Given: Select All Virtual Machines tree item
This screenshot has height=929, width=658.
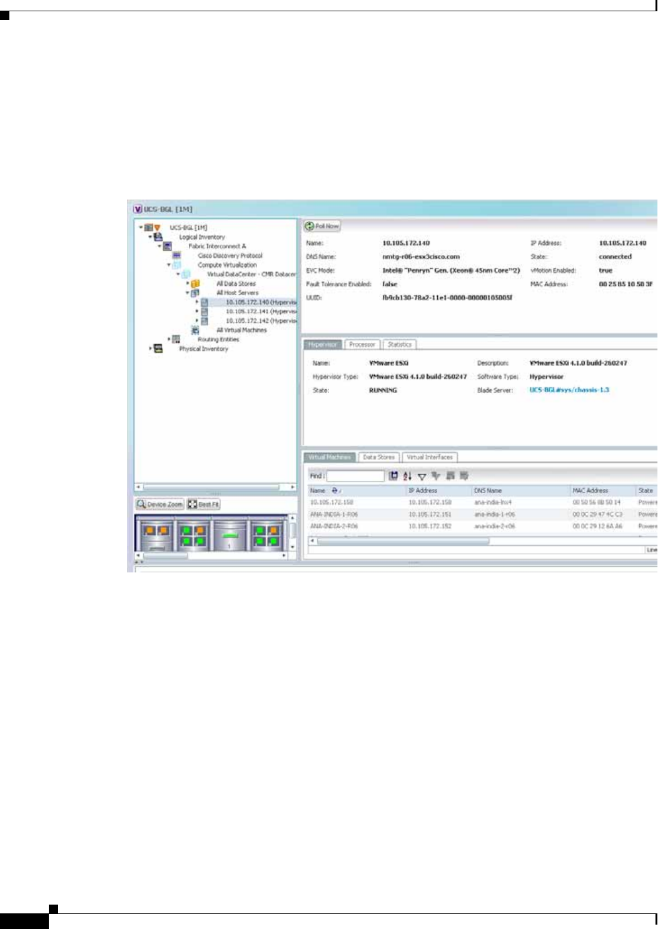Looking at the screenshot, I should pyautogui.click(x=241, y=330).
